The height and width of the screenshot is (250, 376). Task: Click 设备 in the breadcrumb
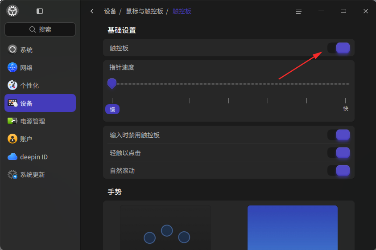110,11
